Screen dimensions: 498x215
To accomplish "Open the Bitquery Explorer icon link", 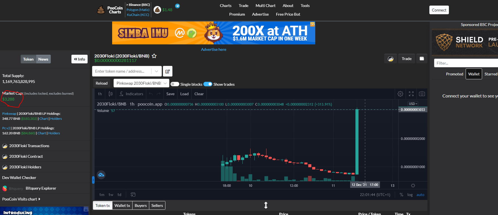I will (x=4, y=188).
